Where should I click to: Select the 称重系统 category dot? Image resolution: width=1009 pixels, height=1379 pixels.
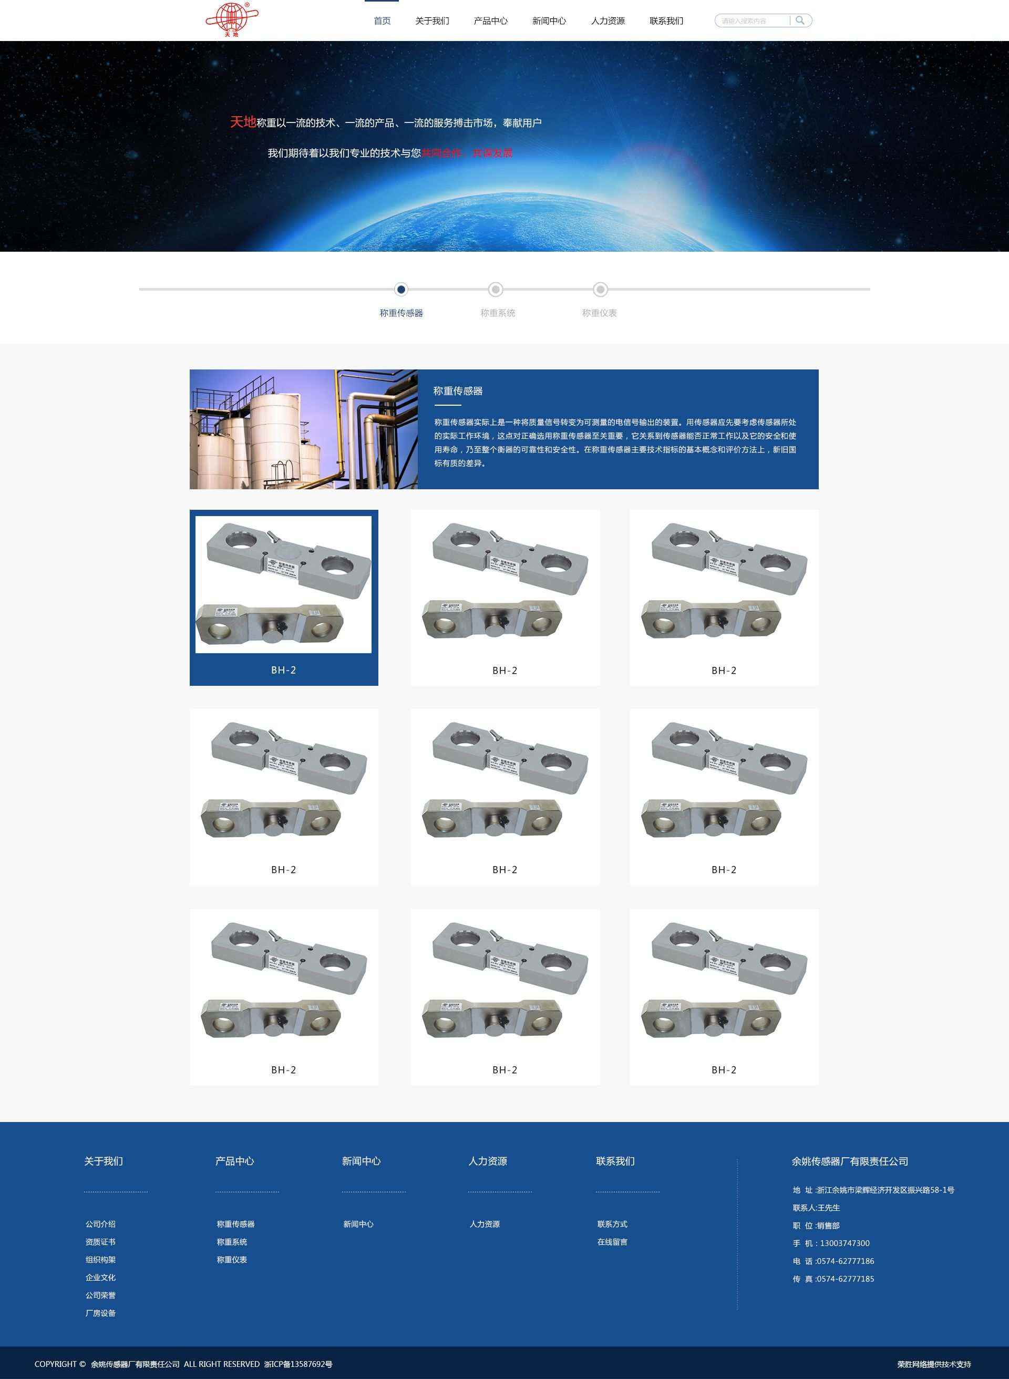click(496, 289)
